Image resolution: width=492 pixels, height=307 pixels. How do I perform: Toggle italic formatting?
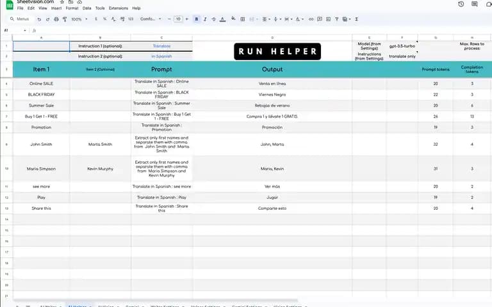click(205, 19)
